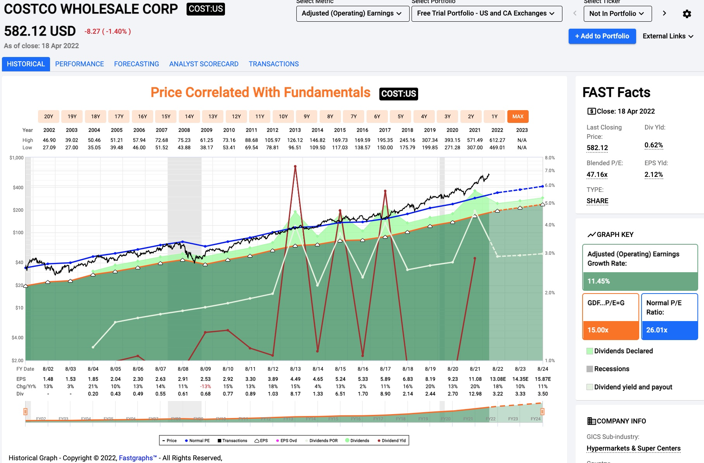Select MAX time range

(518, 116)
